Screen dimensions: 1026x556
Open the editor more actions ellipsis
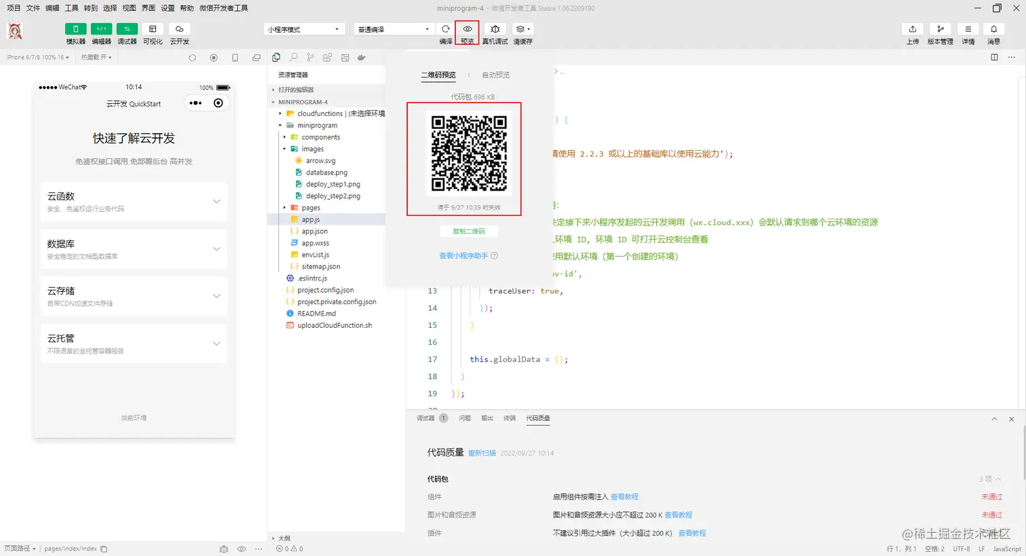click(1012, 58)
